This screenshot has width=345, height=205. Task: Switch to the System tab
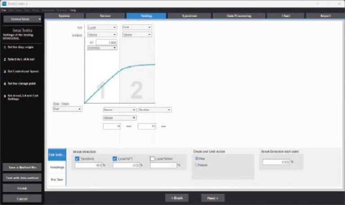(x=64, y=16)
